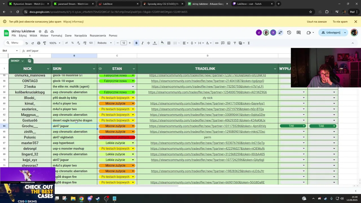Open the Roboto font dropdown

point(105,43)
